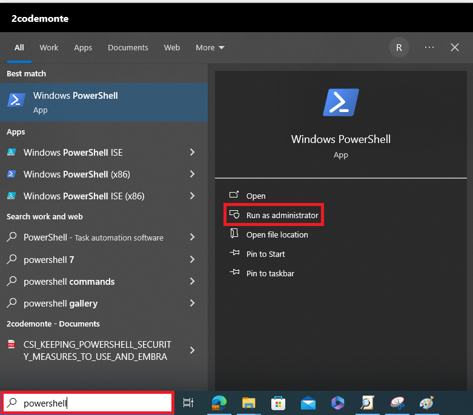Open File Explorer from the taskbar

pos(248,402)
